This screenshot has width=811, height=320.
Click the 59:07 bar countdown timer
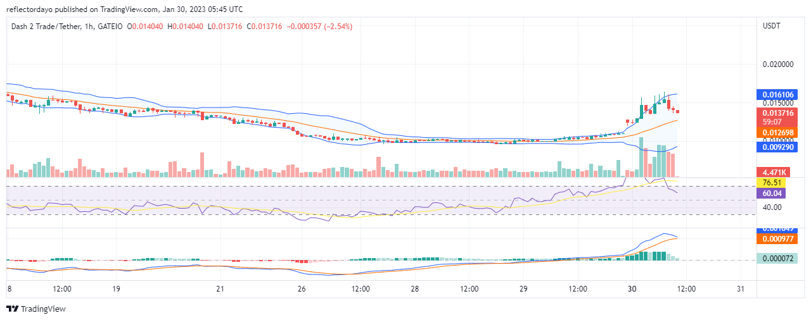click(771, 122)
